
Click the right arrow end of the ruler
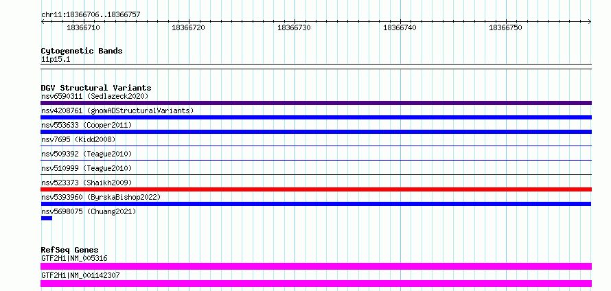590,22
